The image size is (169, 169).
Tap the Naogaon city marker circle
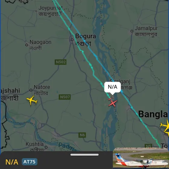click(x=27, y=45)
